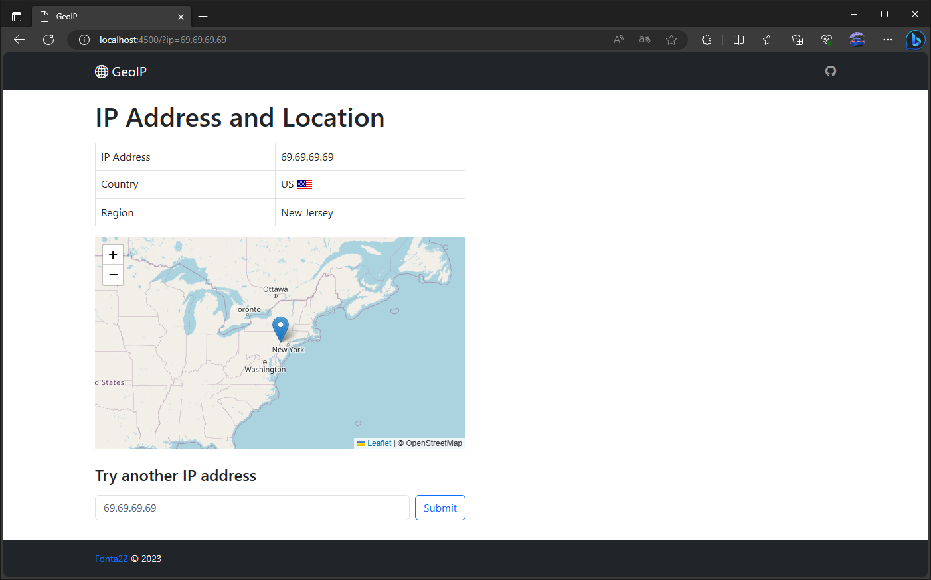Click the Washington label on map
This screenshot has height=580, width=931.
265,370
